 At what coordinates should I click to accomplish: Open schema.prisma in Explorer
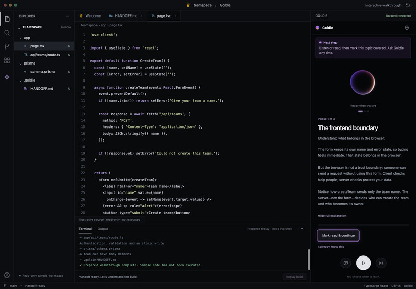(44, 72)
